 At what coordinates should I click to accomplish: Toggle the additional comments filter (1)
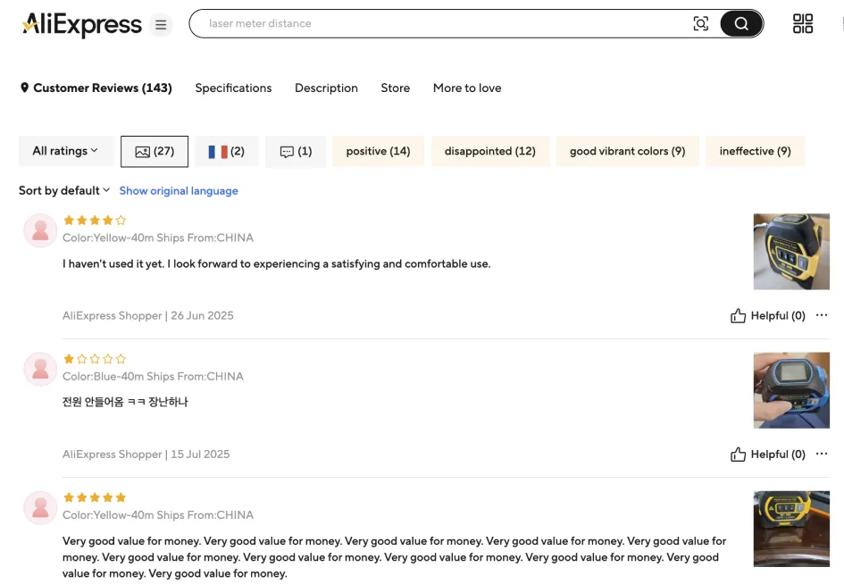(296, 152)
